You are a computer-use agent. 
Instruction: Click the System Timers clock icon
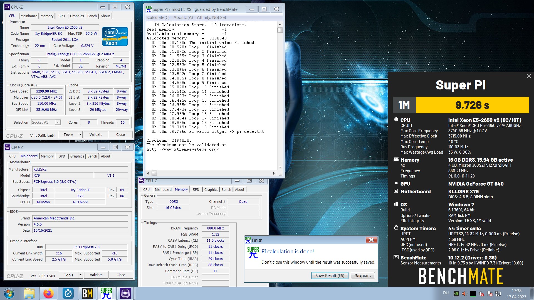click(396, 228)
